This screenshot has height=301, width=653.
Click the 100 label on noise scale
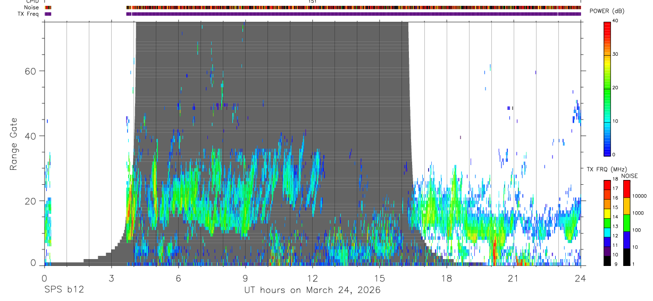click(635, 230)
